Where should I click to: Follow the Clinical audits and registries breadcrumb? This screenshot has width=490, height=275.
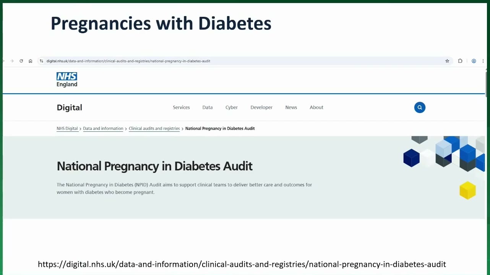[154, 129]
